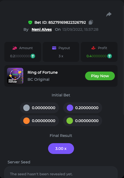This screenshot has height=178, width=124.
Task: Click the green color bet circle
Action: [x=70, y=121]
